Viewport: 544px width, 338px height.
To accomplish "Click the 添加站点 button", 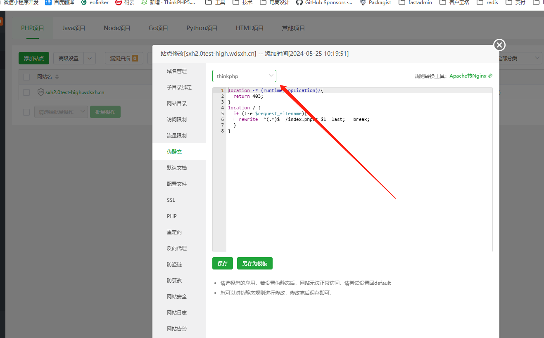I will [x=34, y=58].
